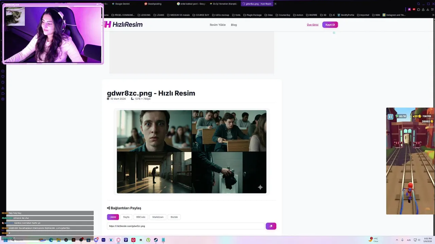This screenshot has height=244, width=435.
Task: Open a new browser tab with plus button
Action: pos(275,4)
